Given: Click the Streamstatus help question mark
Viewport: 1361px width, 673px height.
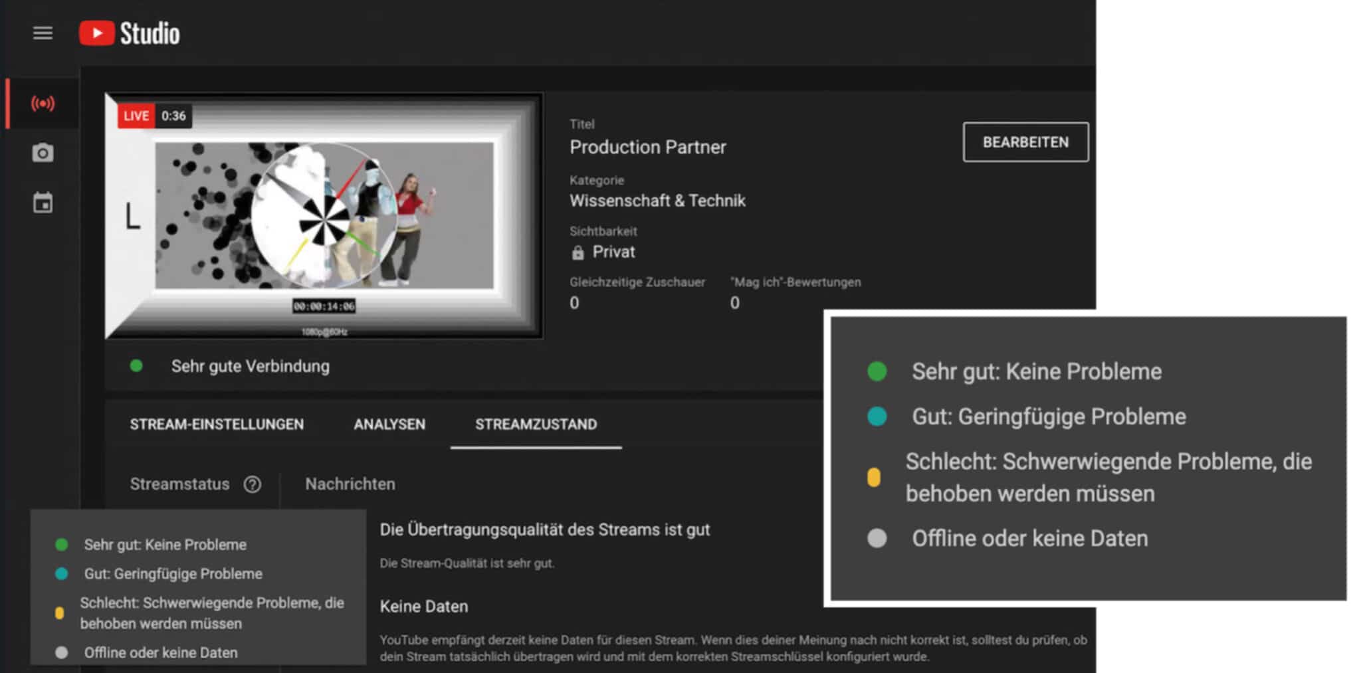Looking at the screenshot, I should pos(252,484).
